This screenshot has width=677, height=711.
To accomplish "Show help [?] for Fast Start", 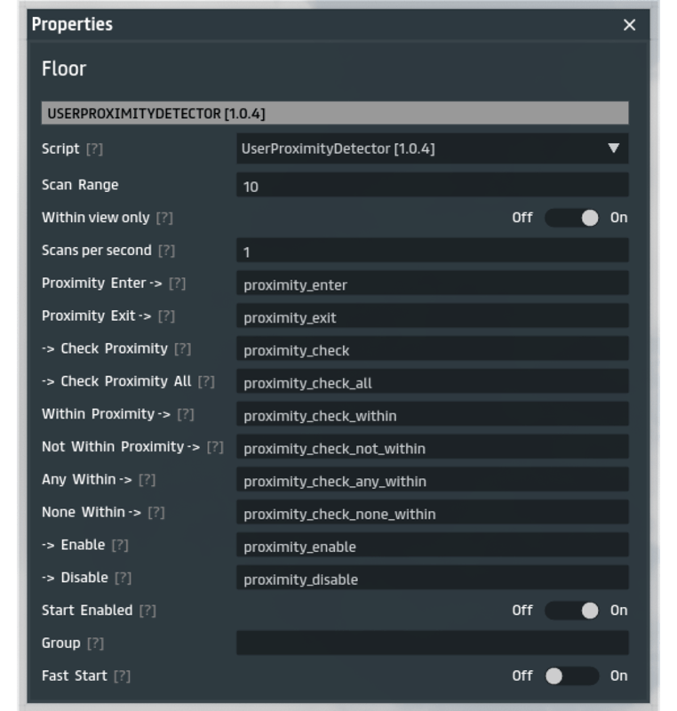I will [x=122, y=676].
